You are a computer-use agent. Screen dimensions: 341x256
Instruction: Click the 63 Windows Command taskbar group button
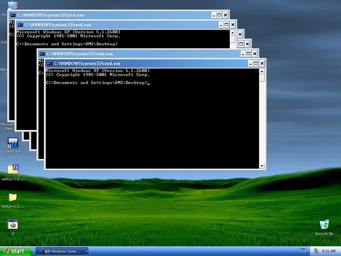(62, 251)
